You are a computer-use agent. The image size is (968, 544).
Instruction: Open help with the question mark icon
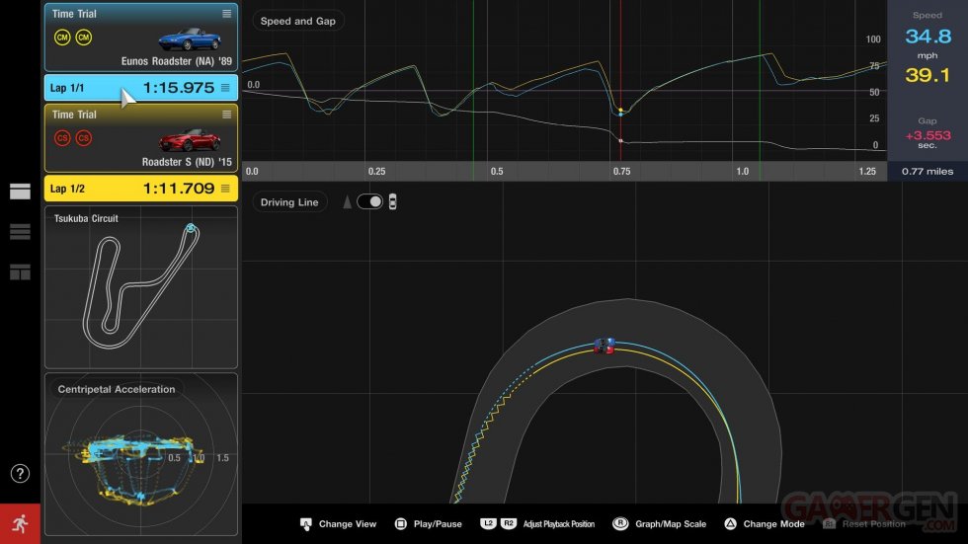click(20, 474)
